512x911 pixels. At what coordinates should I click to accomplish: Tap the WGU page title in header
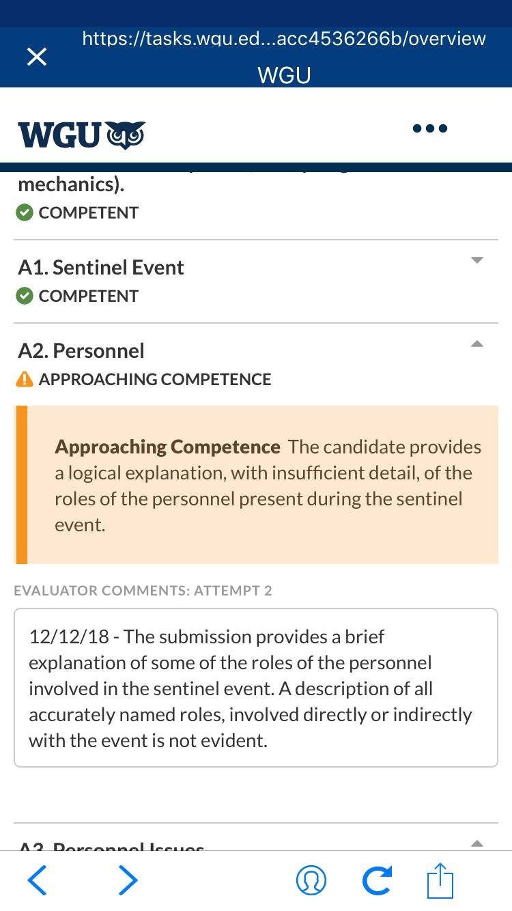[x=284, y=74]
